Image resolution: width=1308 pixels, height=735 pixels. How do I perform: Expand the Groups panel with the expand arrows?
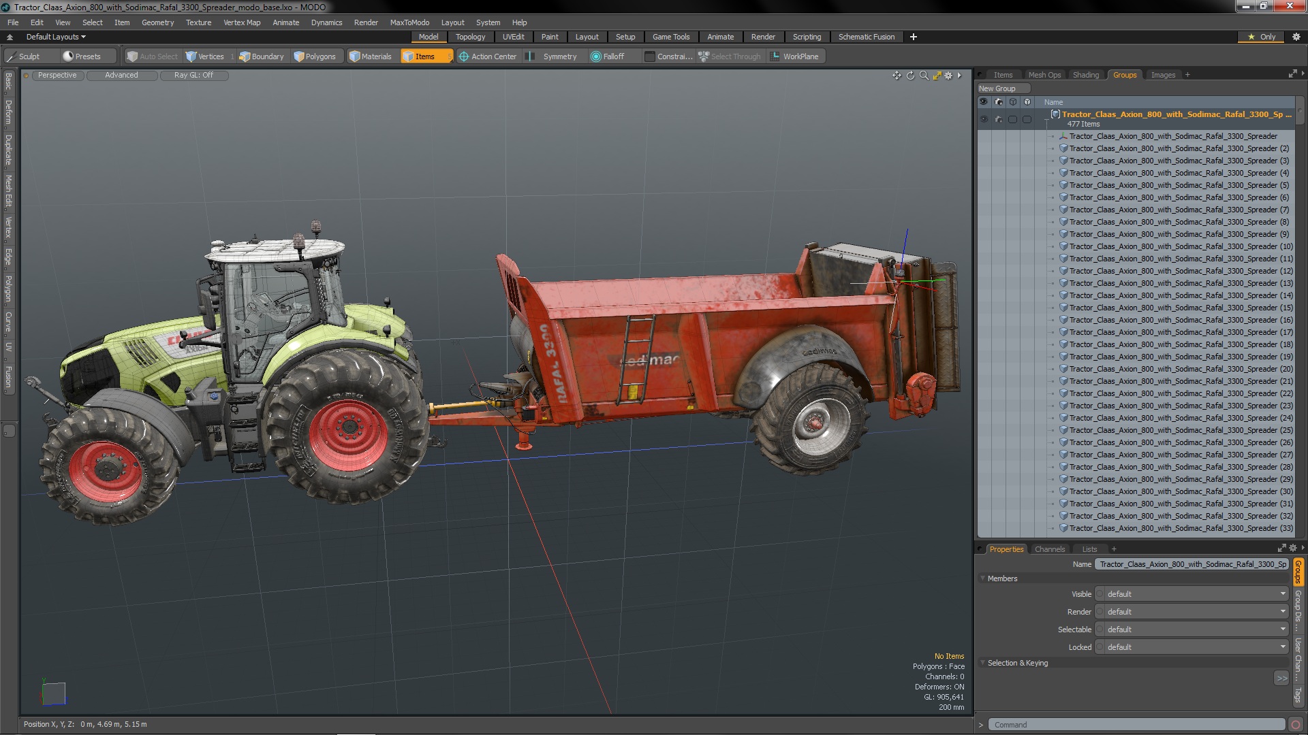tap(1292, 74)
